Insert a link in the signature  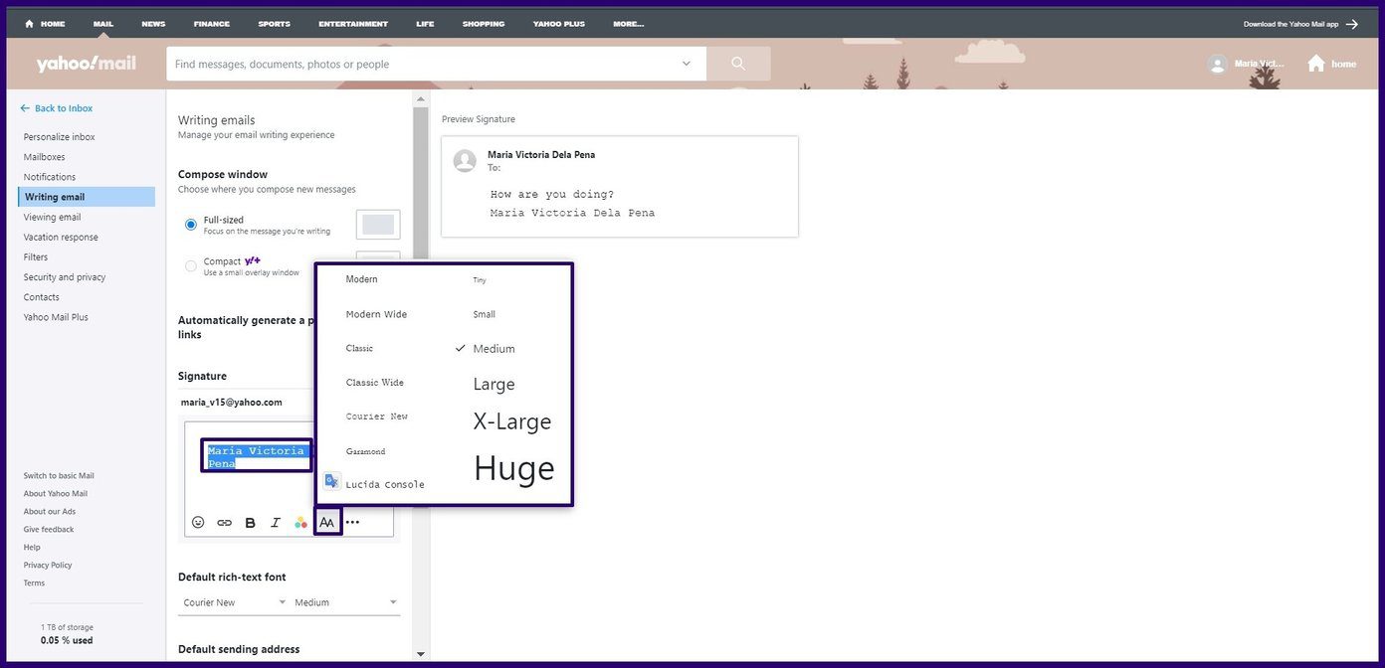click(x=224, y=522)
